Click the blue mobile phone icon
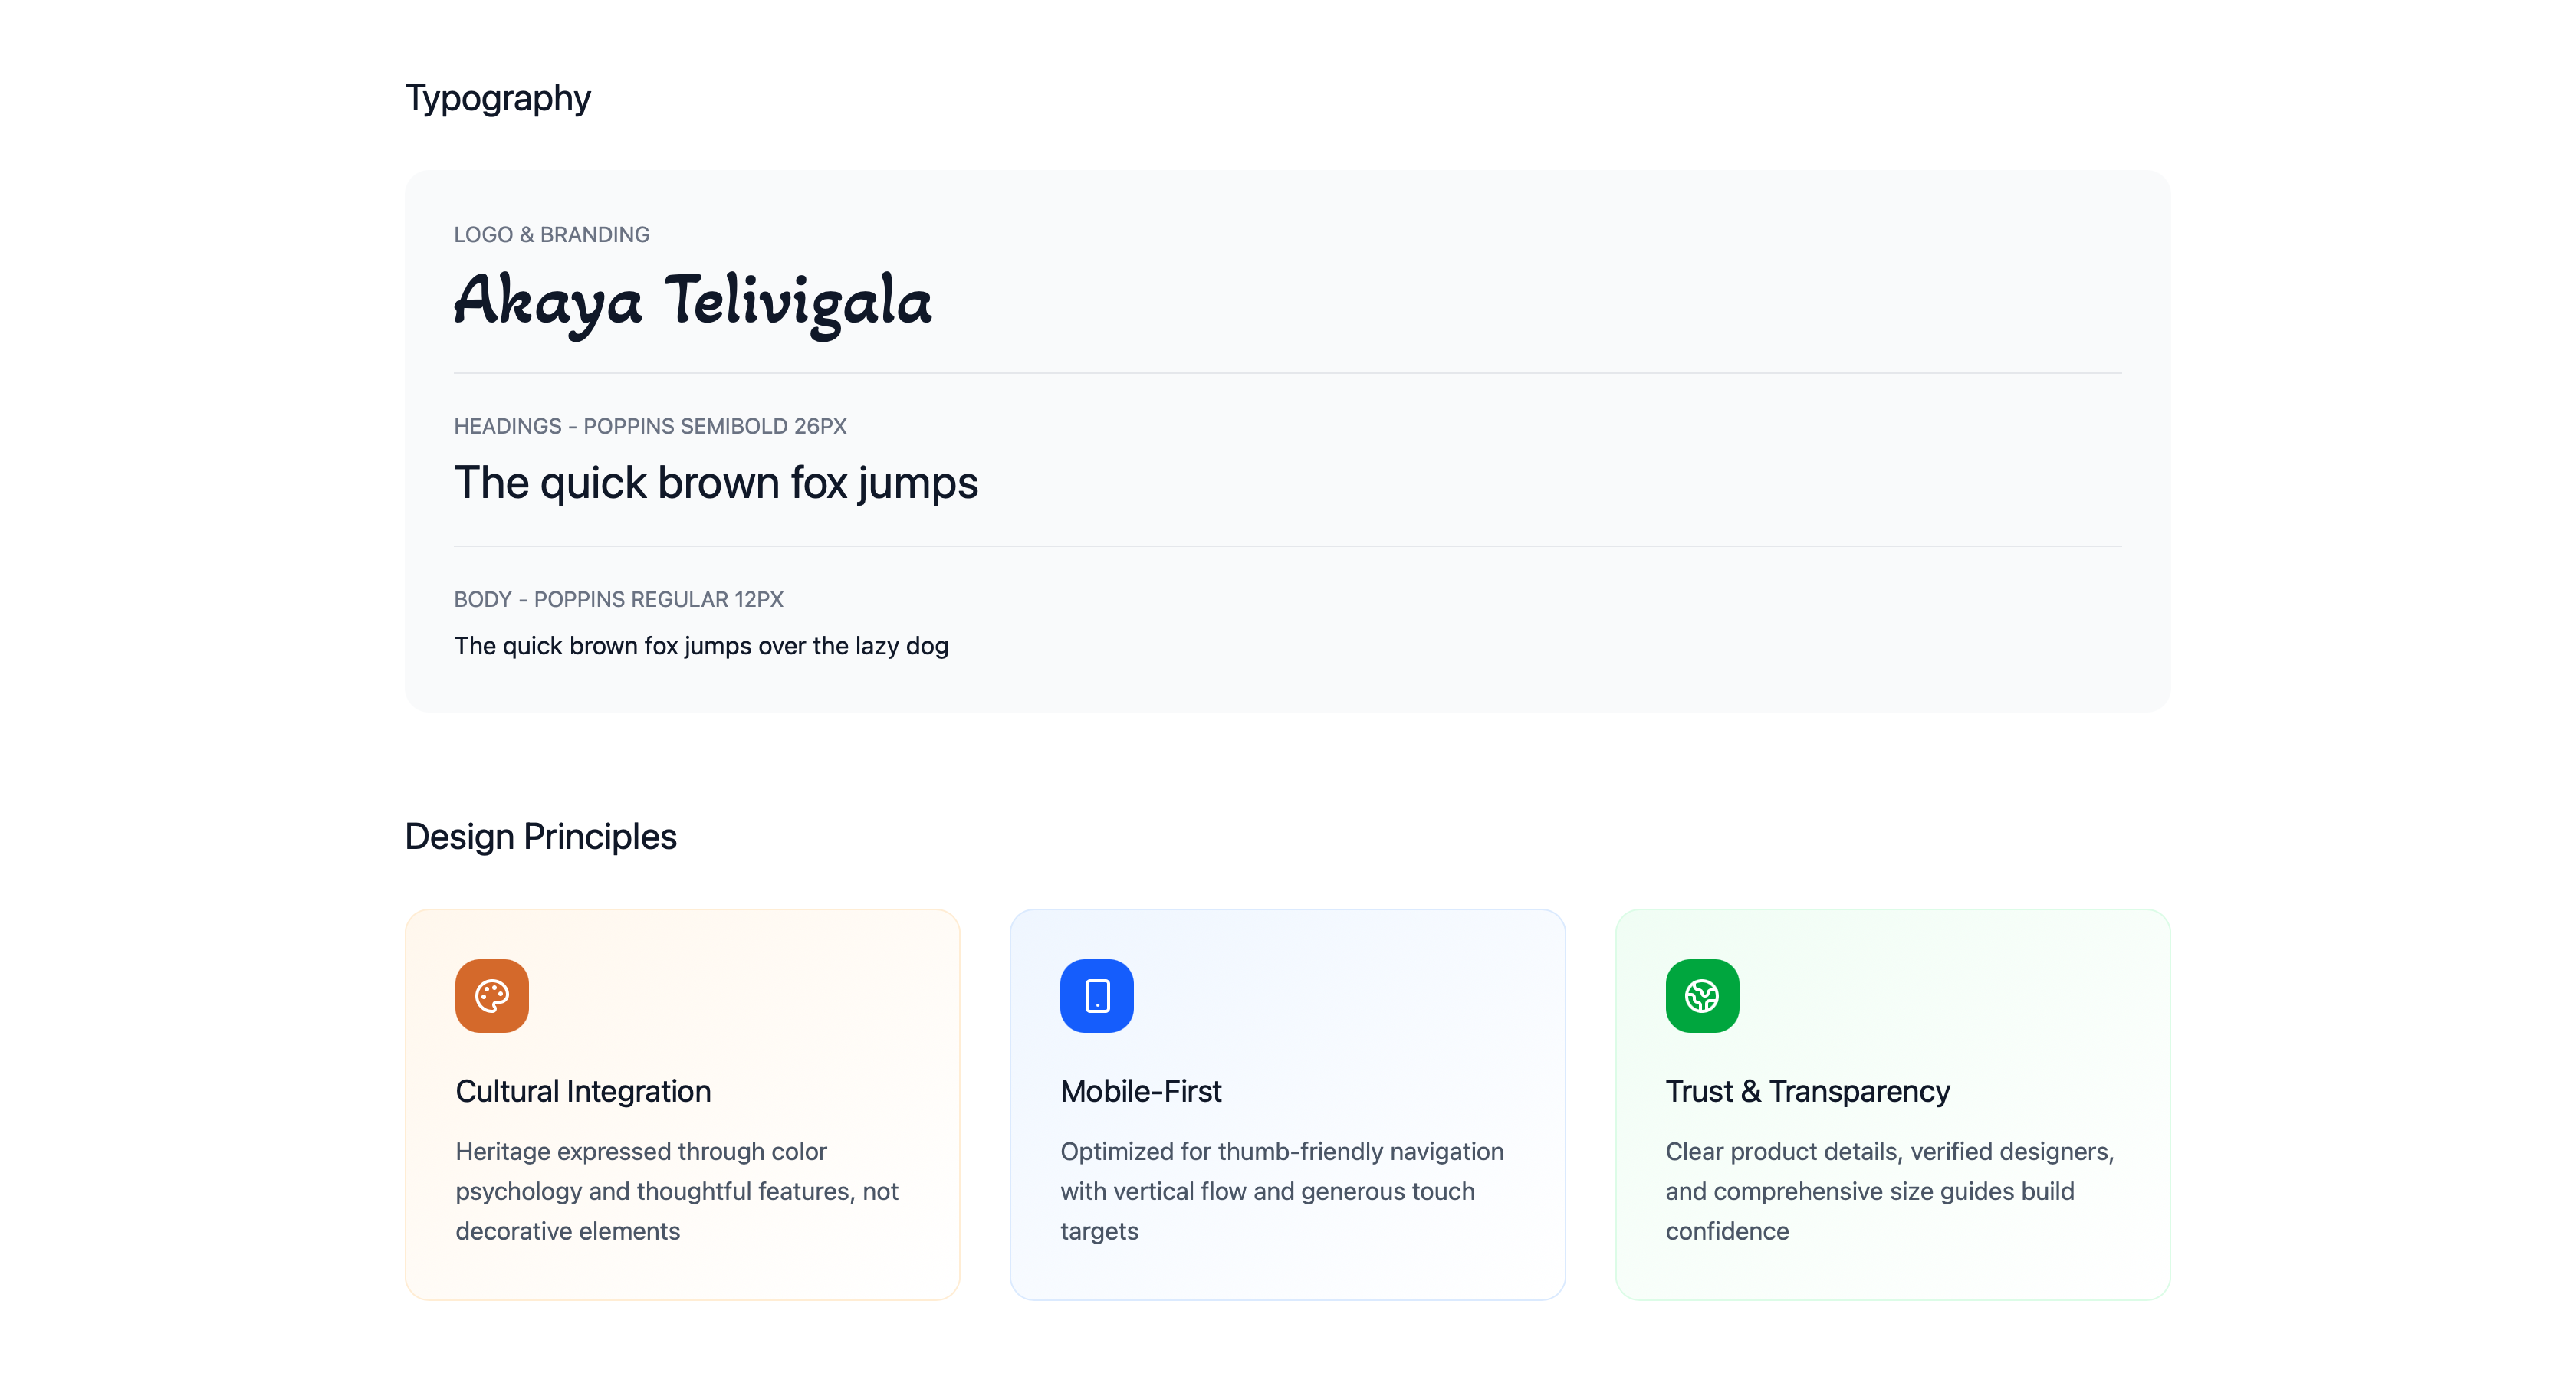Viewport: 2576px width, 1396px height. [x=1096, y=995]
